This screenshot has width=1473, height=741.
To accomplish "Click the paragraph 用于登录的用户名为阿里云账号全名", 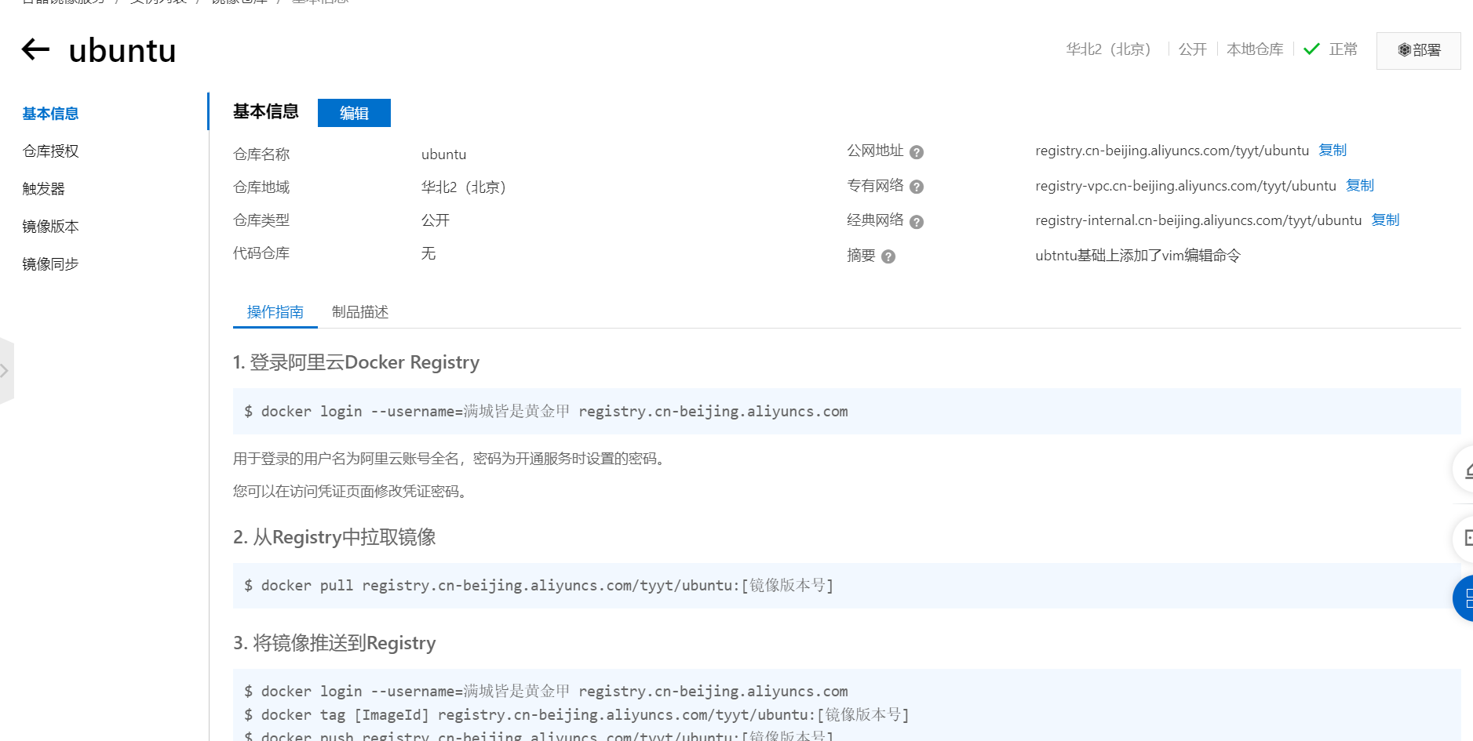I will click(451, 459).
